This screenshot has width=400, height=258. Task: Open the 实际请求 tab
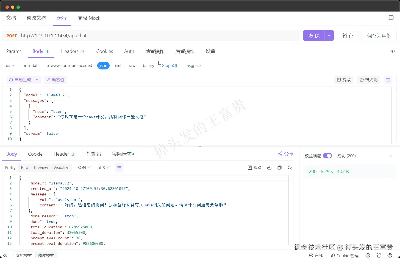[123, 154]
